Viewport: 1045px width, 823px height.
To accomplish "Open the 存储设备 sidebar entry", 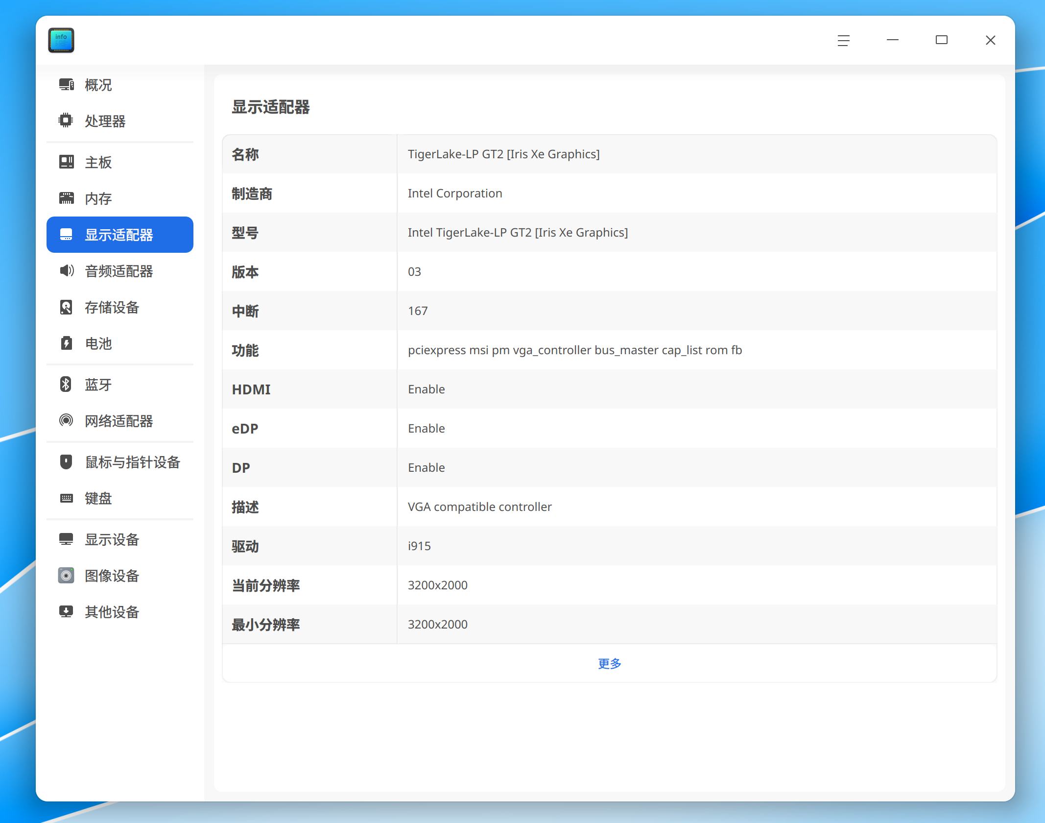I will [x=120, y=307].
